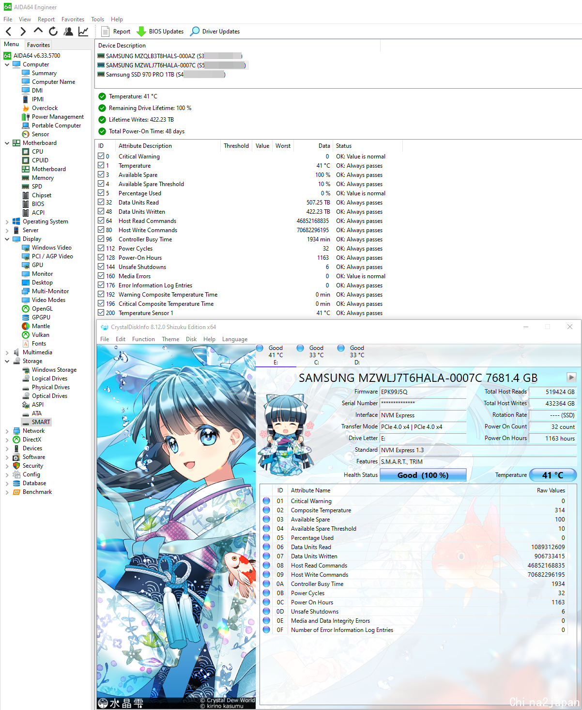The image size is (582, 710).
Task: Expand the Software tree node
Action: 7,457
